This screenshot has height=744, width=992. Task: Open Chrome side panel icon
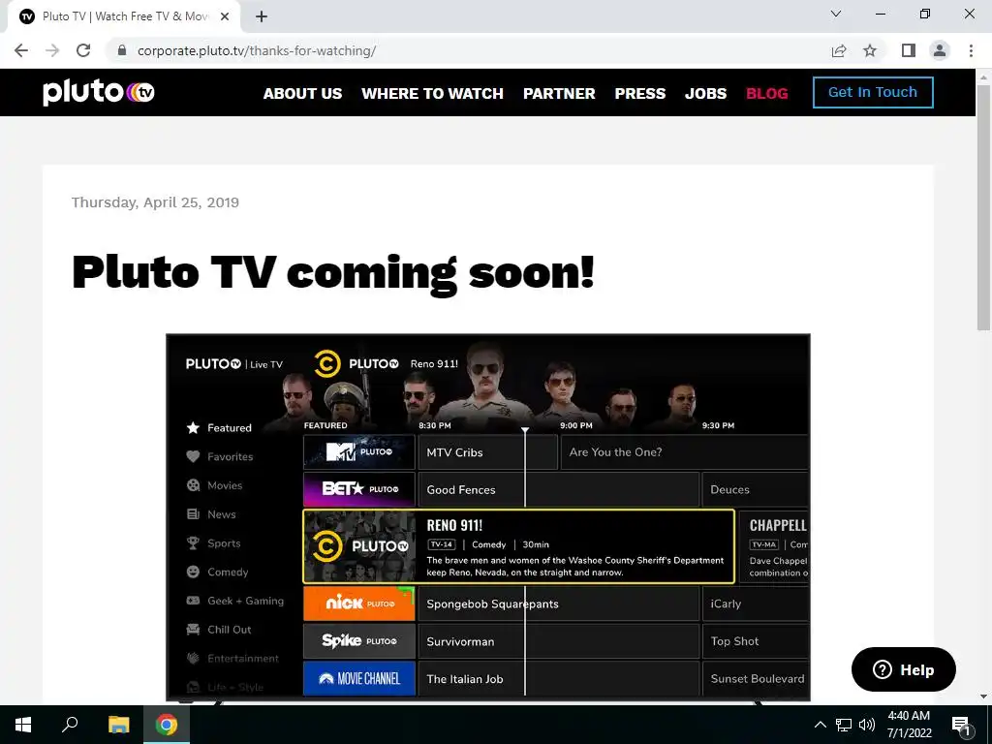click(909, 50)
